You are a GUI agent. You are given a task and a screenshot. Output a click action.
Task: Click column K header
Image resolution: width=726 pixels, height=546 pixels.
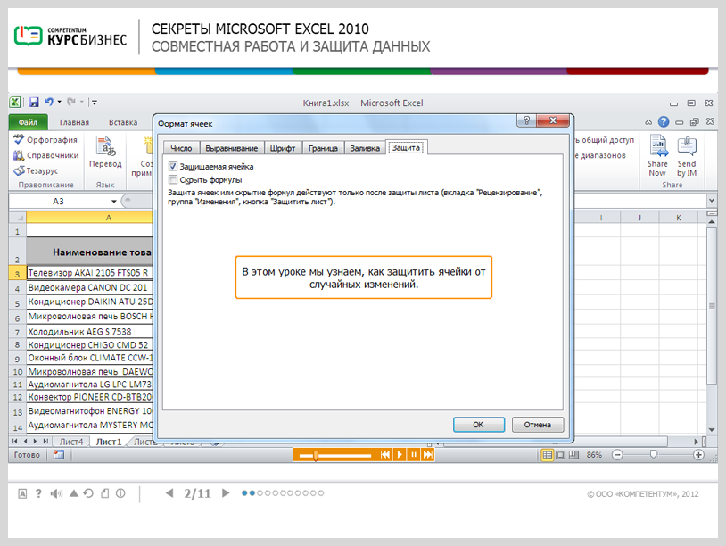679,218
